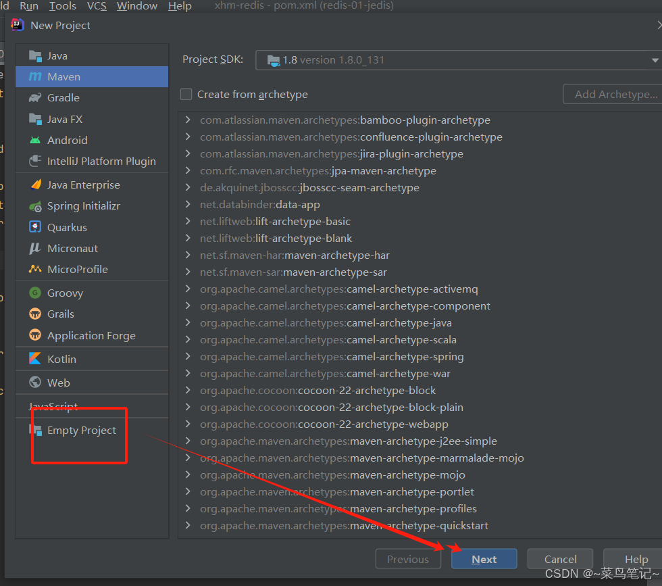
Task: Select the Quarkus icon
Action: click(35, 227)
